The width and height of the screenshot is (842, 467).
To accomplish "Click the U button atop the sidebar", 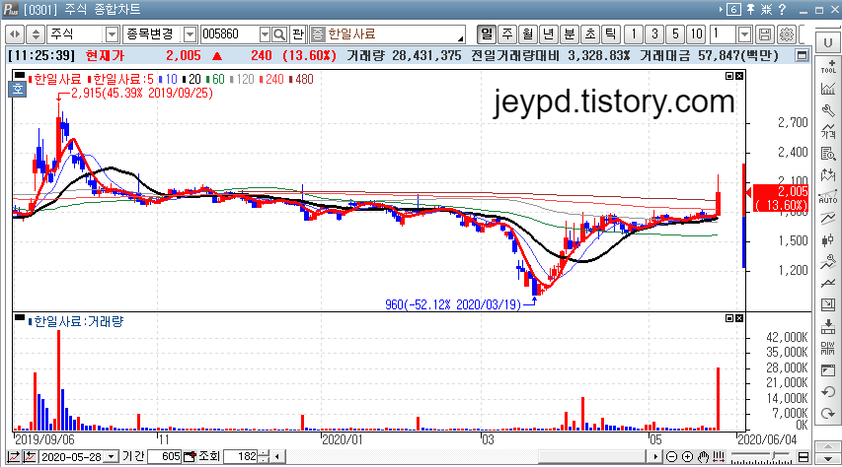I will pos(827,42).
